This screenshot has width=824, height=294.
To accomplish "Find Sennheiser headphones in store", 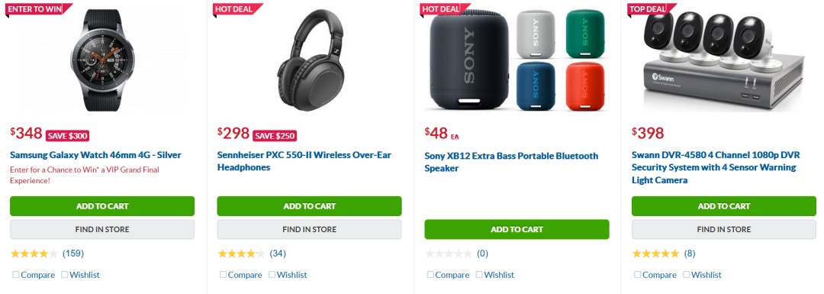I will pos(310,229).
